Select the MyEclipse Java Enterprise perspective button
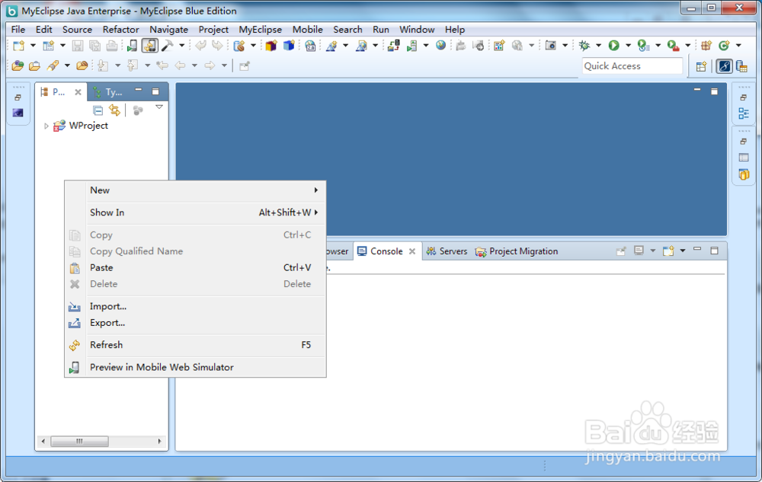 (x=724, y=66)
